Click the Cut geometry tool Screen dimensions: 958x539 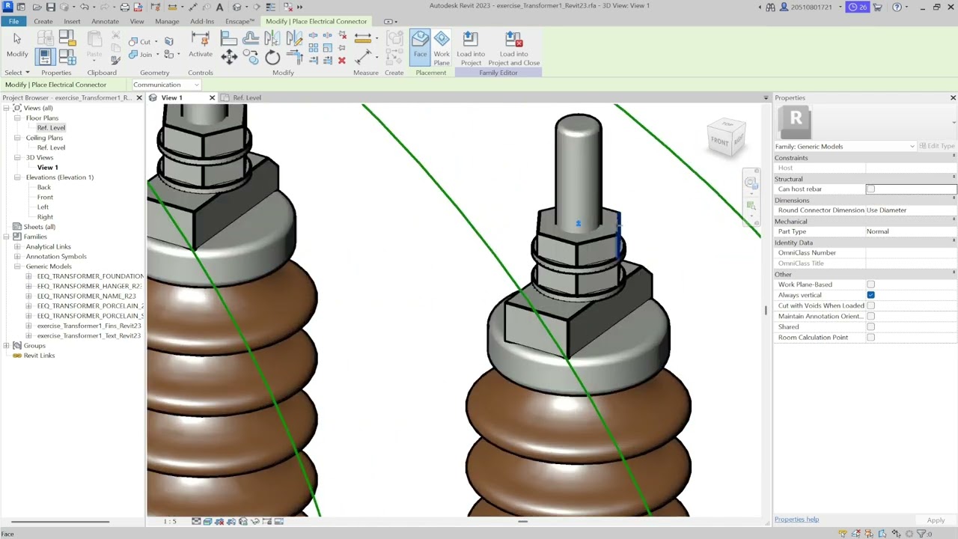[x=141, y=41]
